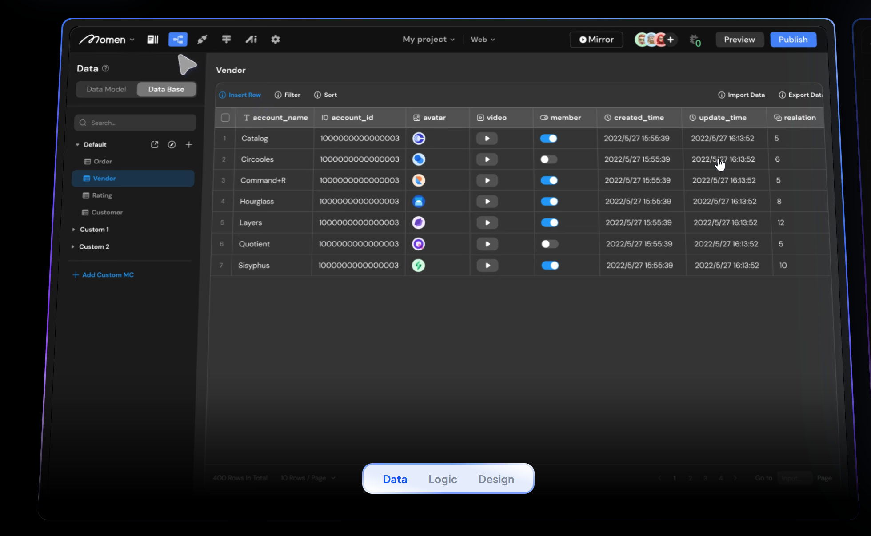This screenshot has width=871, height=536.
Task: Click the Sisyphus row avatar icon
Action: click(x=418, y=266)
